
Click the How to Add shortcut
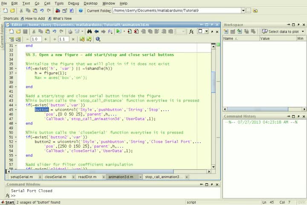(x=33, y=18)
